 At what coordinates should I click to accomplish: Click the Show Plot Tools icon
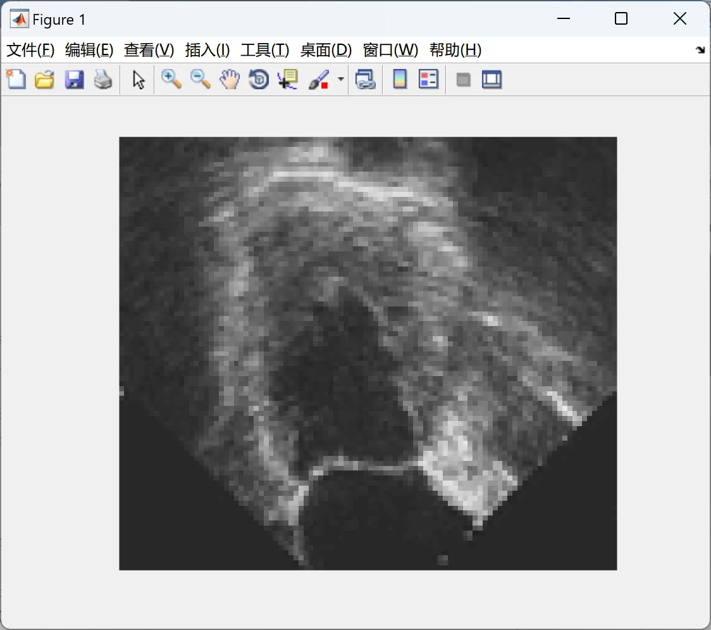coord(492,79)
